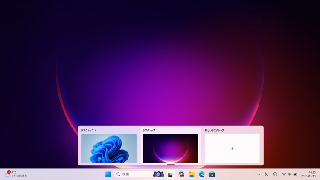This screenshot has width=320, height=180.
Task: Launch Microsoft Edge browser
Action: [x=202, y=174]
